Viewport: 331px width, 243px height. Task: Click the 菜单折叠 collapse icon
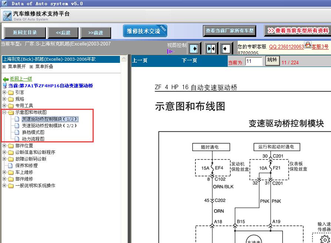[x=31, y=67]
